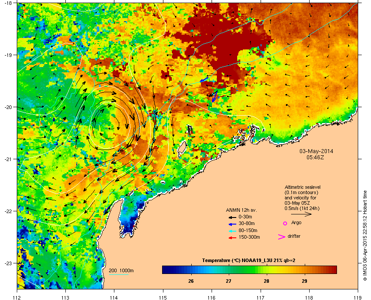Click the 0-30m depth label

point(245,217)
